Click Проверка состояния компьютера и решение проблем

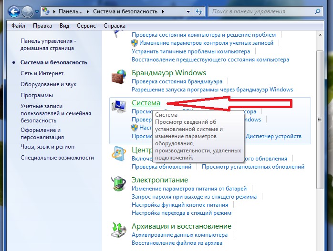point(204,35)
